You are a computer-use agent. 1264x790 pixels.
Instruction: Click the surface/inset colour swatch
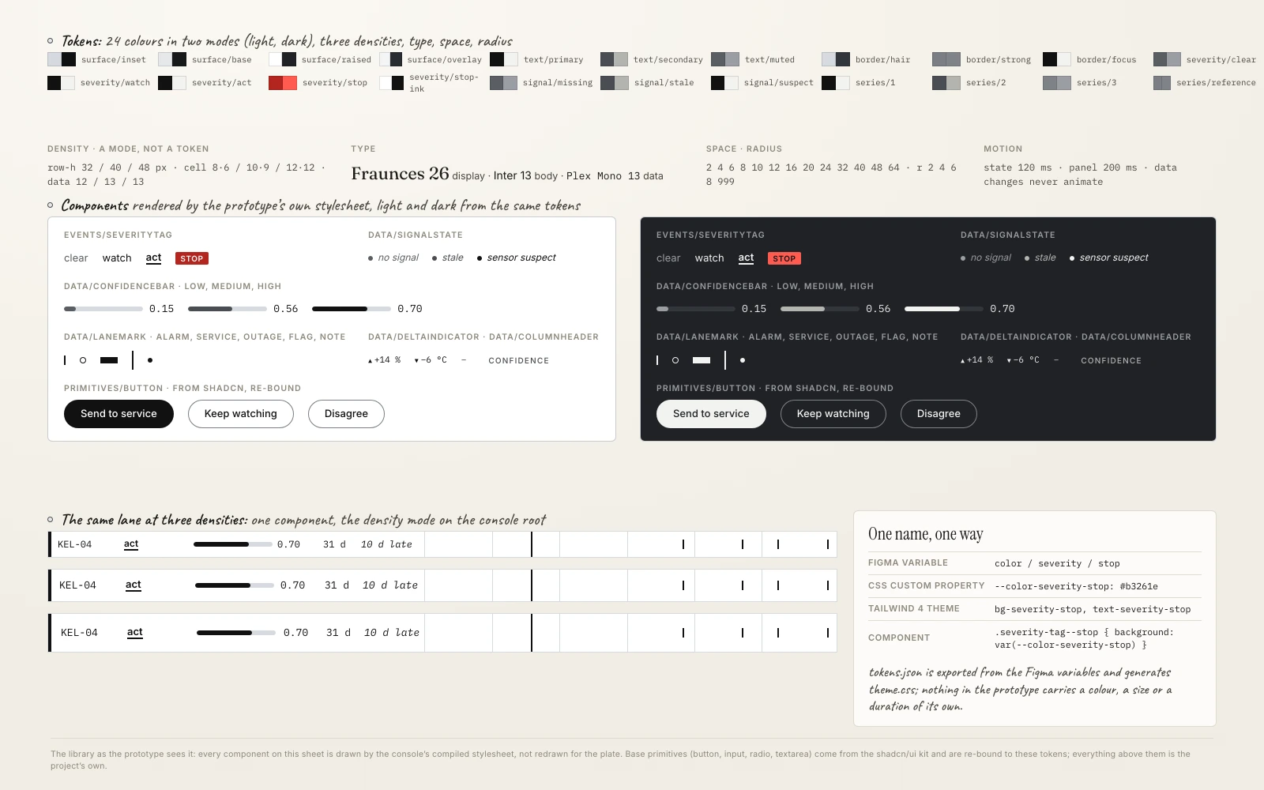(x=62, y=59)
